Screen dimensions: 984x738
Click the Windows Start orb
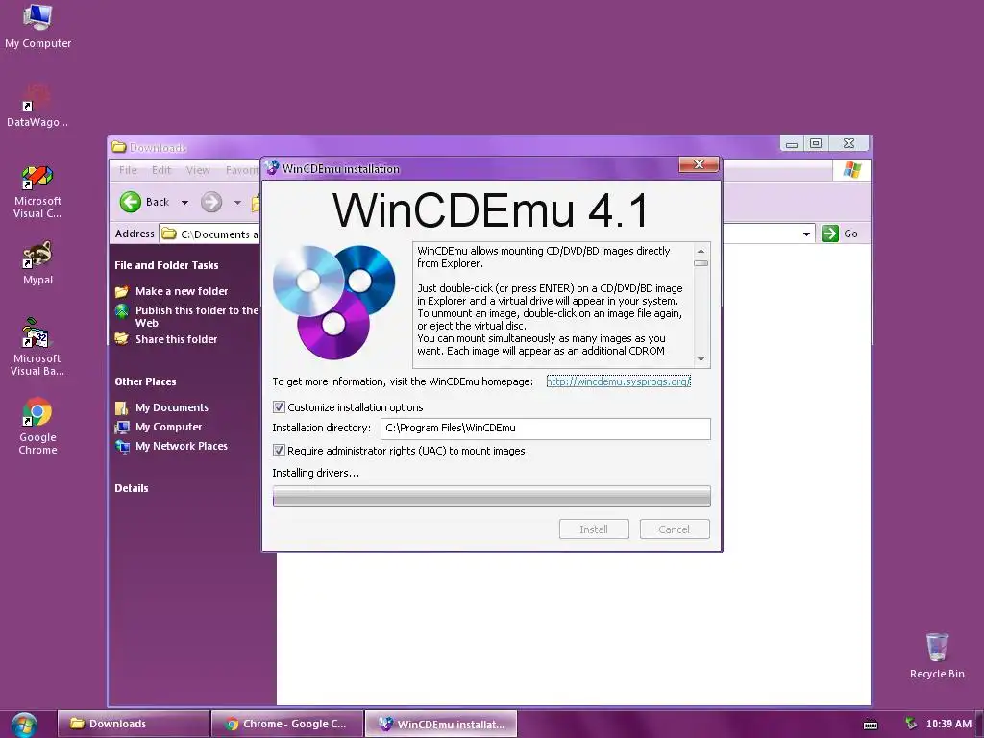[24, 725]
